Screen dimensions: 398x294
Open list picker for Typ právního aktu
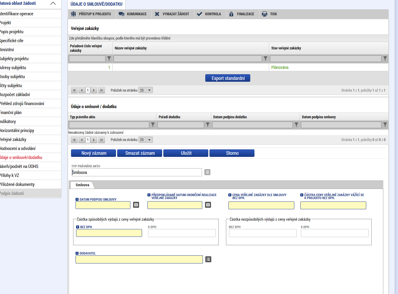(x=207, y=172)
